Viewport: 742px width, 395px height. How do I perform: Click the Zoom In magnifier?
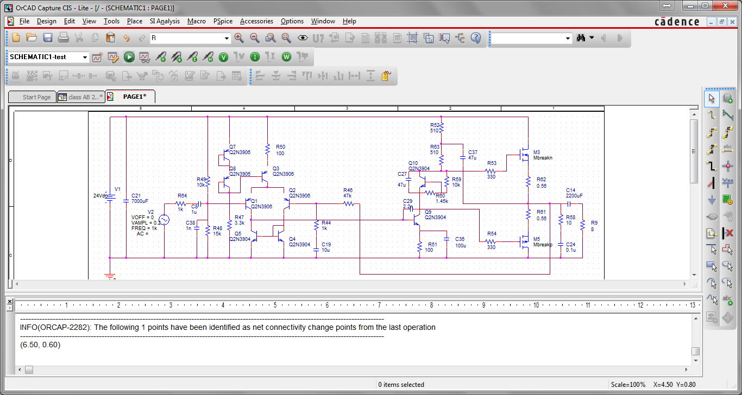pyautogui.click(x=239, y=38)
